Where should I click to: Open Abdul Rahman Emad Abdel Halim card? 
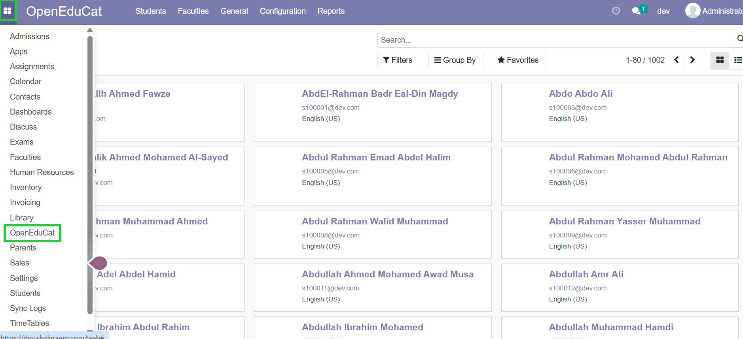point(373,176)
